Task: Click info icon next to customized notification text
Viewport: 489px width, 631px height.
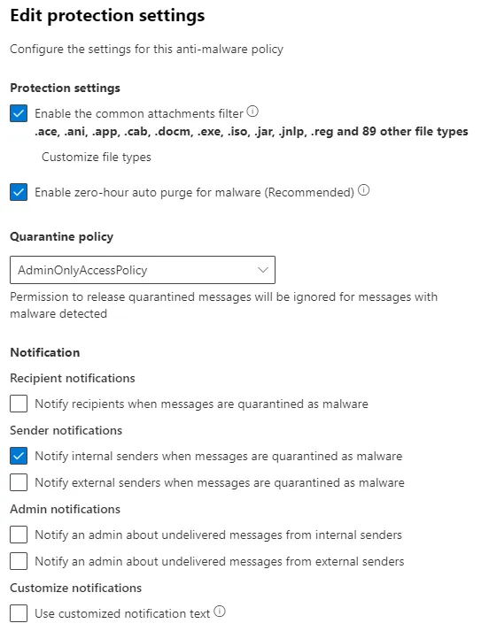Action: point(220,612)
